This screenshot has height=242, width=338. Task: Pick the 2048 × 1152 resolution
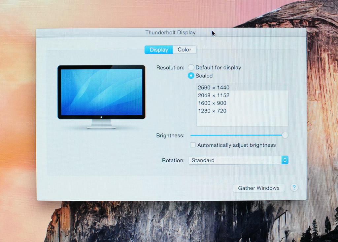pyautogui.click(x=242, y=95)
